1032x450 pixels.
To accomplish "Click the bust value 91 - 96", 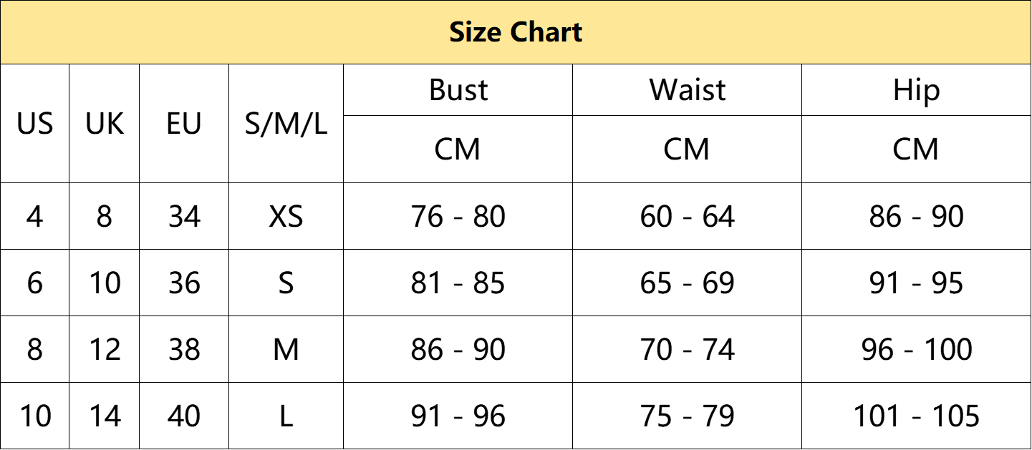I will [458, 416].
